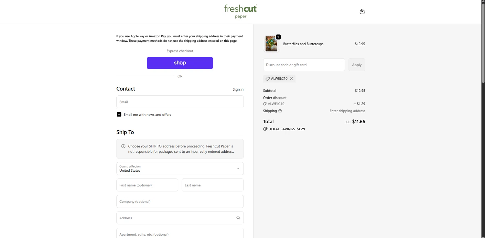Remove the ALWELC10 discount code tag
The image size is (485, 238).
(291, 79)
